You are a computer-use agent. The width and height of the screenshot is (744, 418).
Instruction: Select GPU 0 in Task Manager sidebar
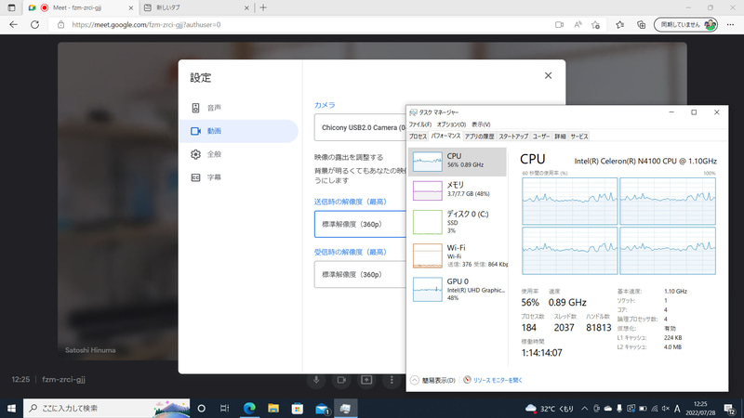[x=458, y=289]
